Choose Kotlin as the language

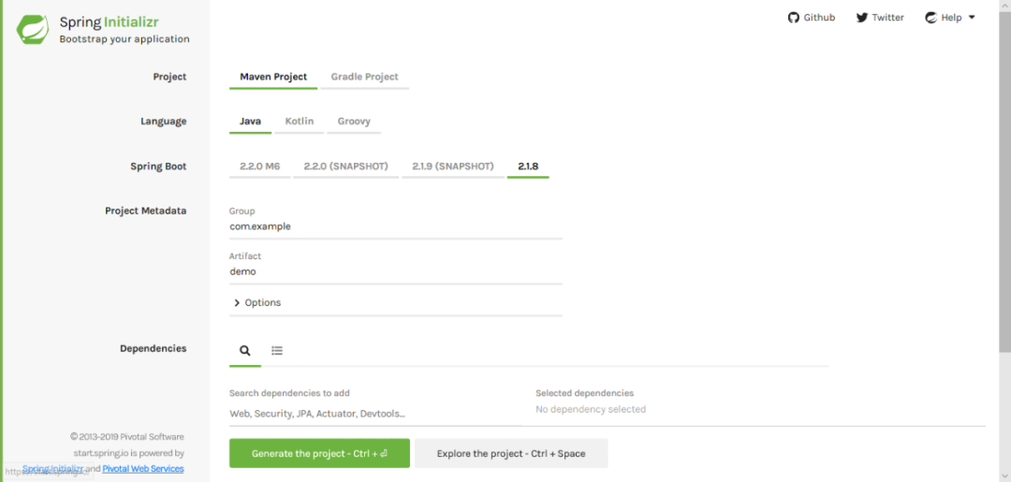[x=300, y=121]
